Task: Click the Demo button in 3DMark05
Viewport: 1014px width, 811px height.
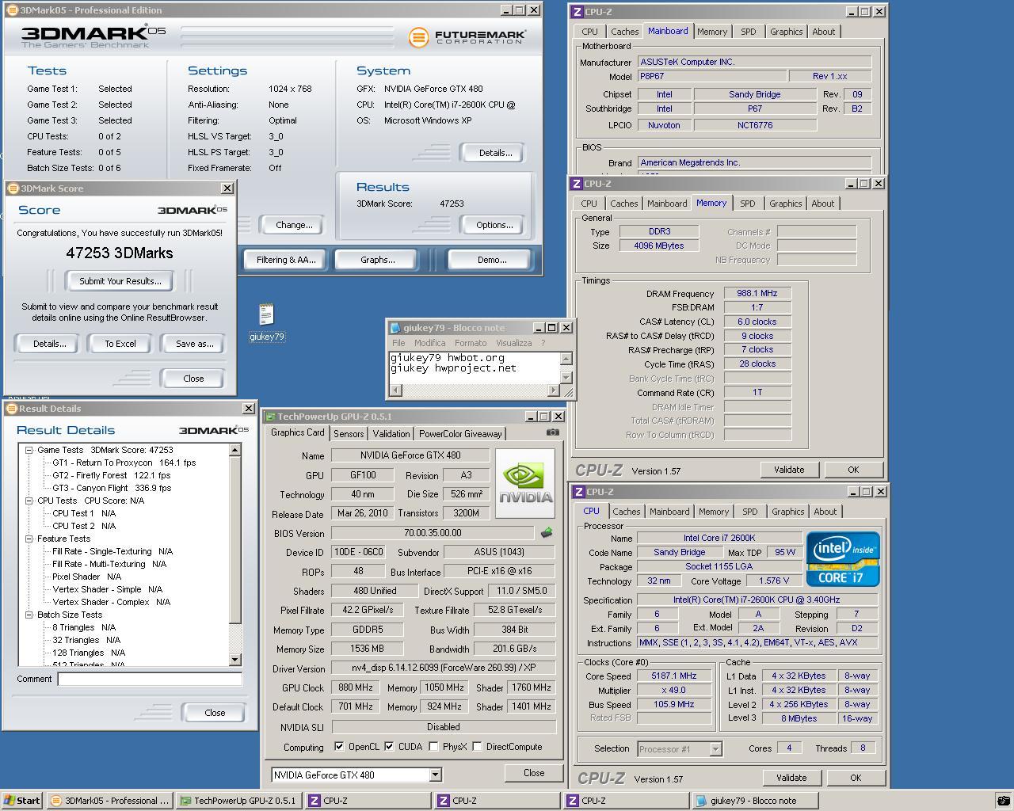Action: point(491,260)
